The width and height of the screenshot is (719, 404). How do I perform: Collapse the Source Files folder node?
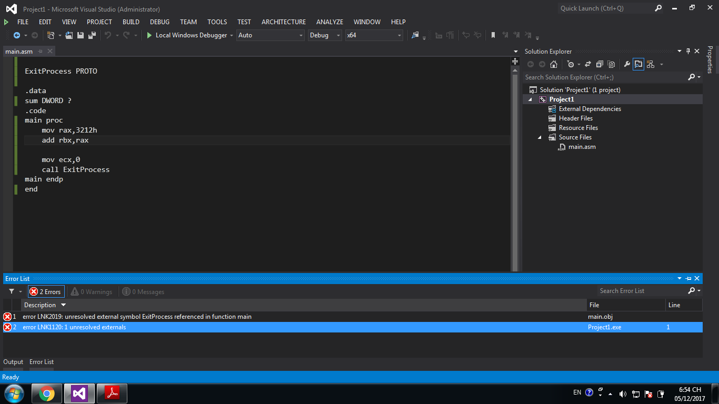point(540,137)
